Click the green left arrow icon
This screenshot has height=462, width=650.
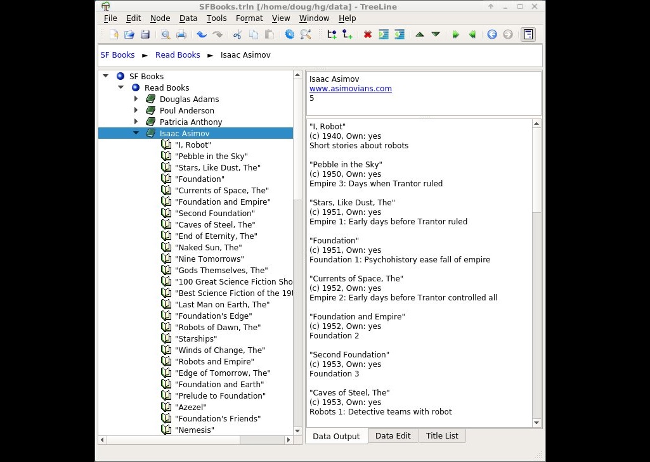472,34
